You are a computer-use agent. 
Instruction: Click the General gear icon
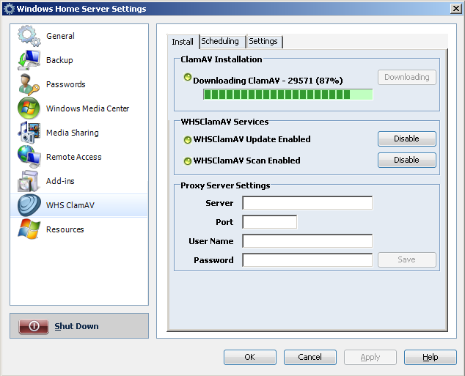click(x=29, y=36)
